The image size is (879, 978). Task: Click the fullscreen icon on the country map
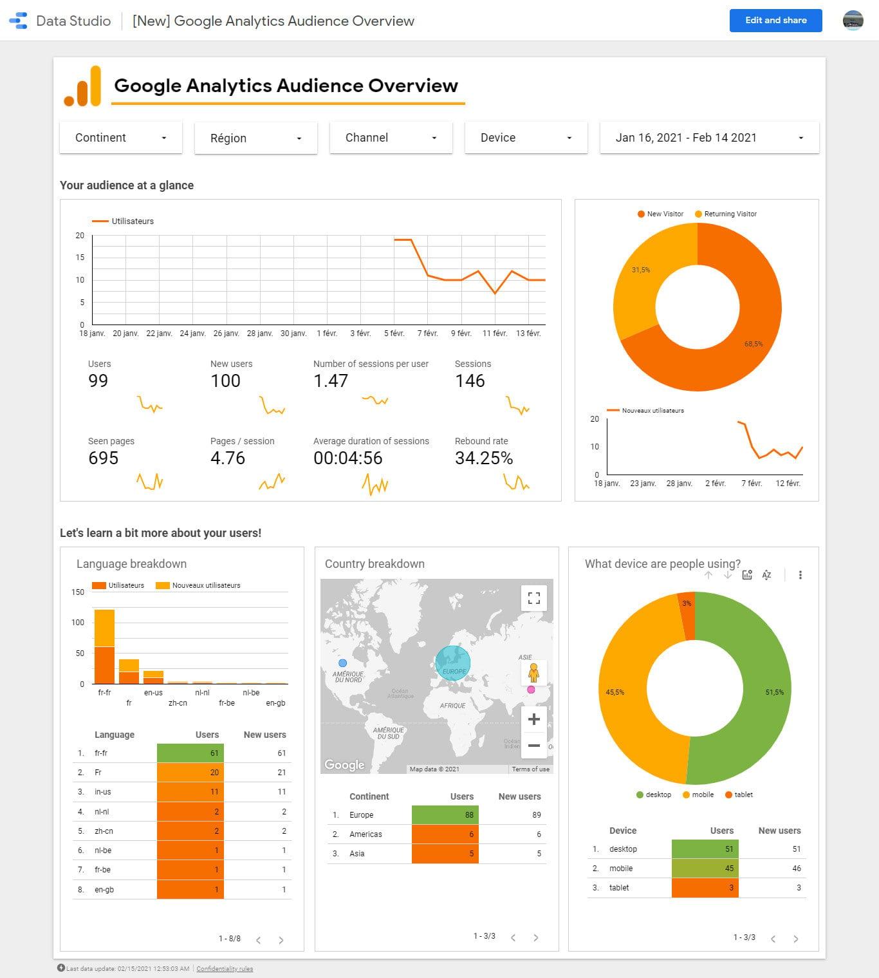click(x=533, y=597)
